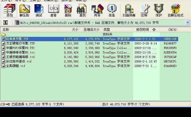Sort by 压缩后大小 column header
Screen dimensions: 191x117
click(90, 30)
